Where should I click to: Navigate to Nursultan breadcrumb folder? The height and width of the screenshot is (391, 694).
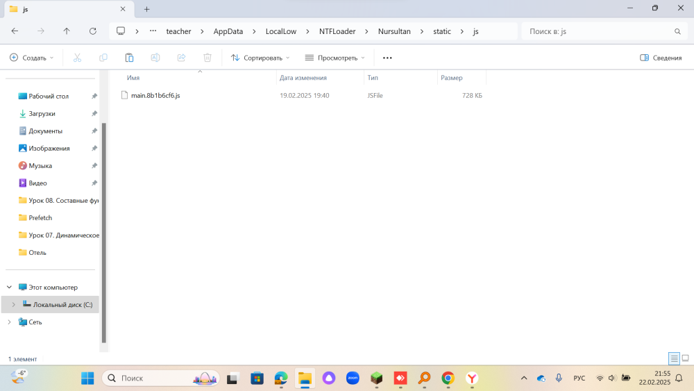click(394, 31)
